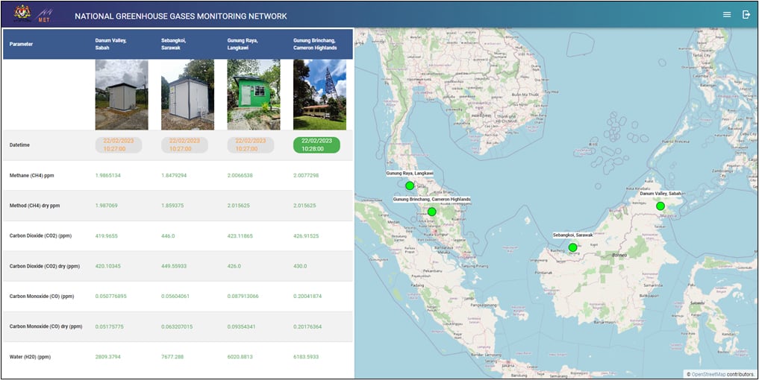Select the Gunung Raya, Langkawi column header
Image resolution: width=759 pixels, height=380 pixels.
pos(246,44)
